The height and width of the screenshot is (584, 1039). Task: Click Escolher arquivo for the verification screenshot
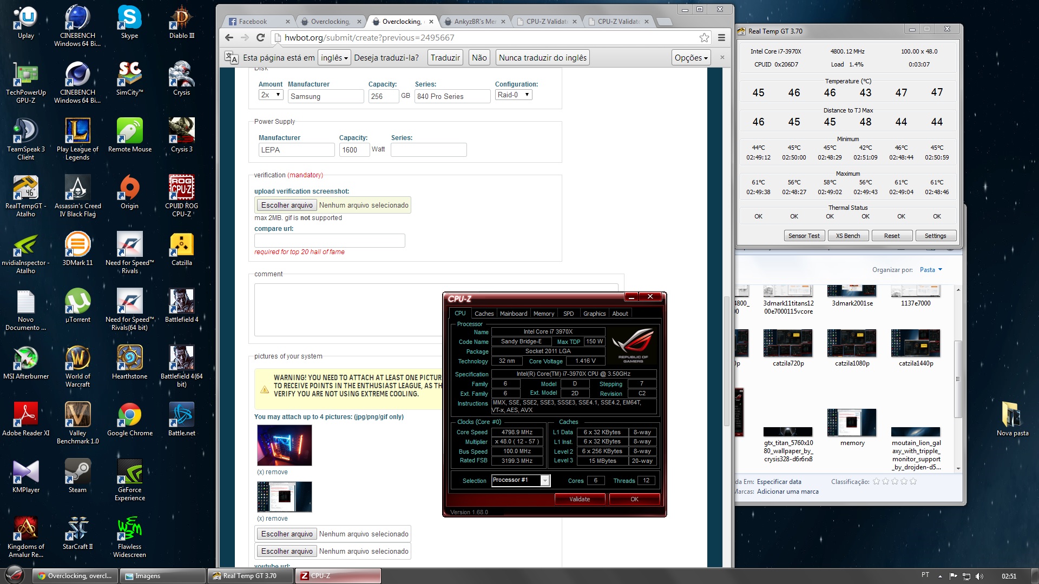[287, 205]
